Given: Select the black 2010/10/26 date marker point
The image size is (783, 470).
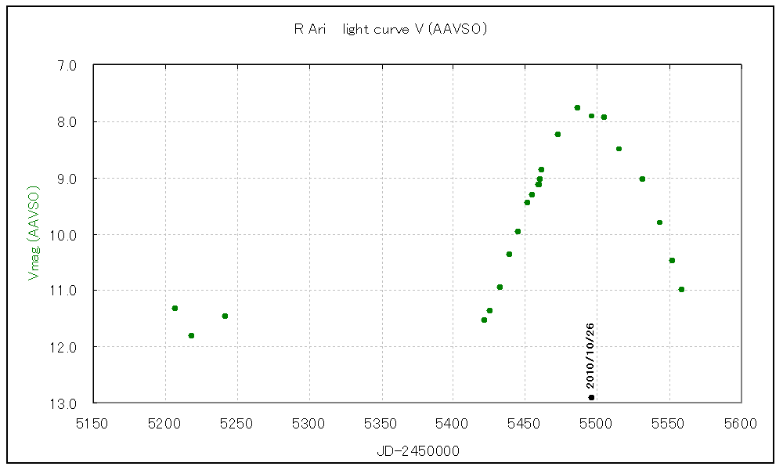Looking at the screenshot, I should (x=591, y=397).
